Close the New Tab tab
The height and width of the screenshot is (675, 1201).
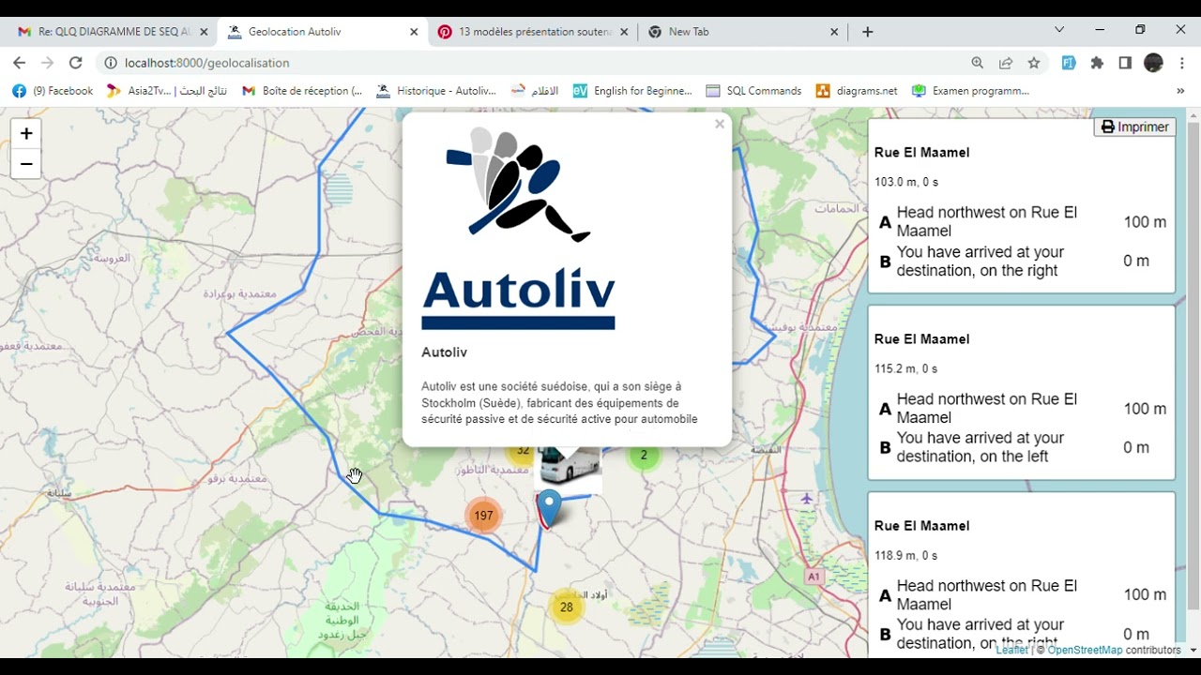click(x=834, y=32)
